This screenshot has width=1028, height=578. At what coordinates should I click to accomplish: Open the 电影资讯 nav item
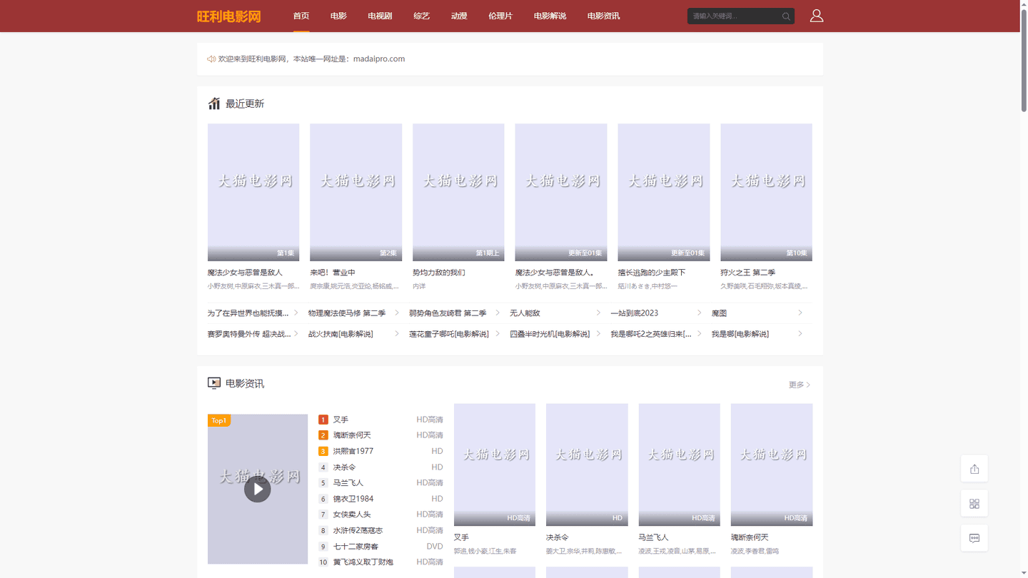[x=603, y=16]
